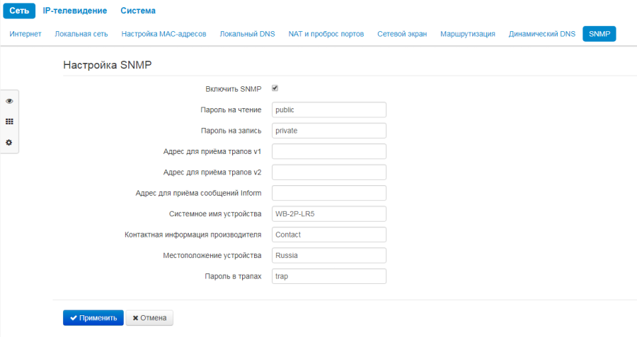Open the NAT и проброс портов subtab
The height and width of the screenshot is (337, 637).
click(326, 34)
